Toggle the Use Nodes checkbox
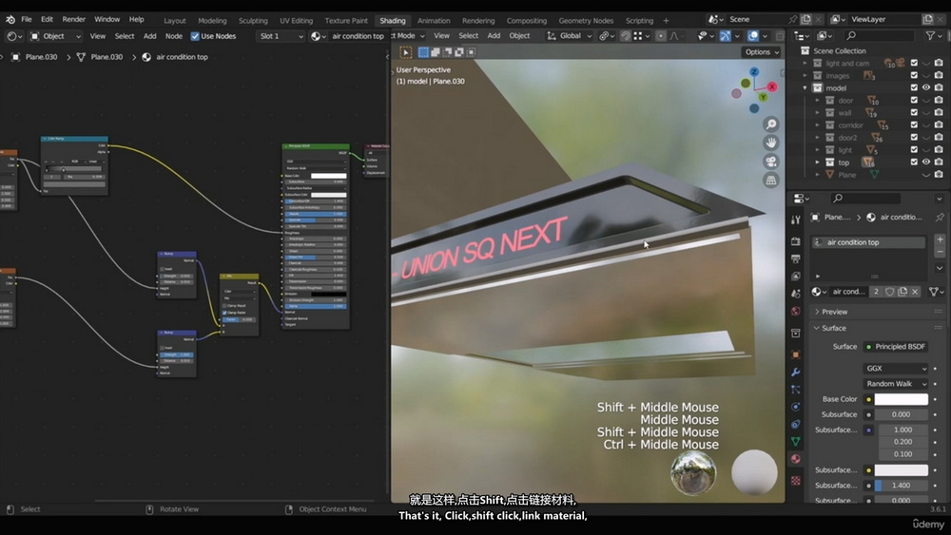The width and height of the screenshot is (951, 535). 195,36
